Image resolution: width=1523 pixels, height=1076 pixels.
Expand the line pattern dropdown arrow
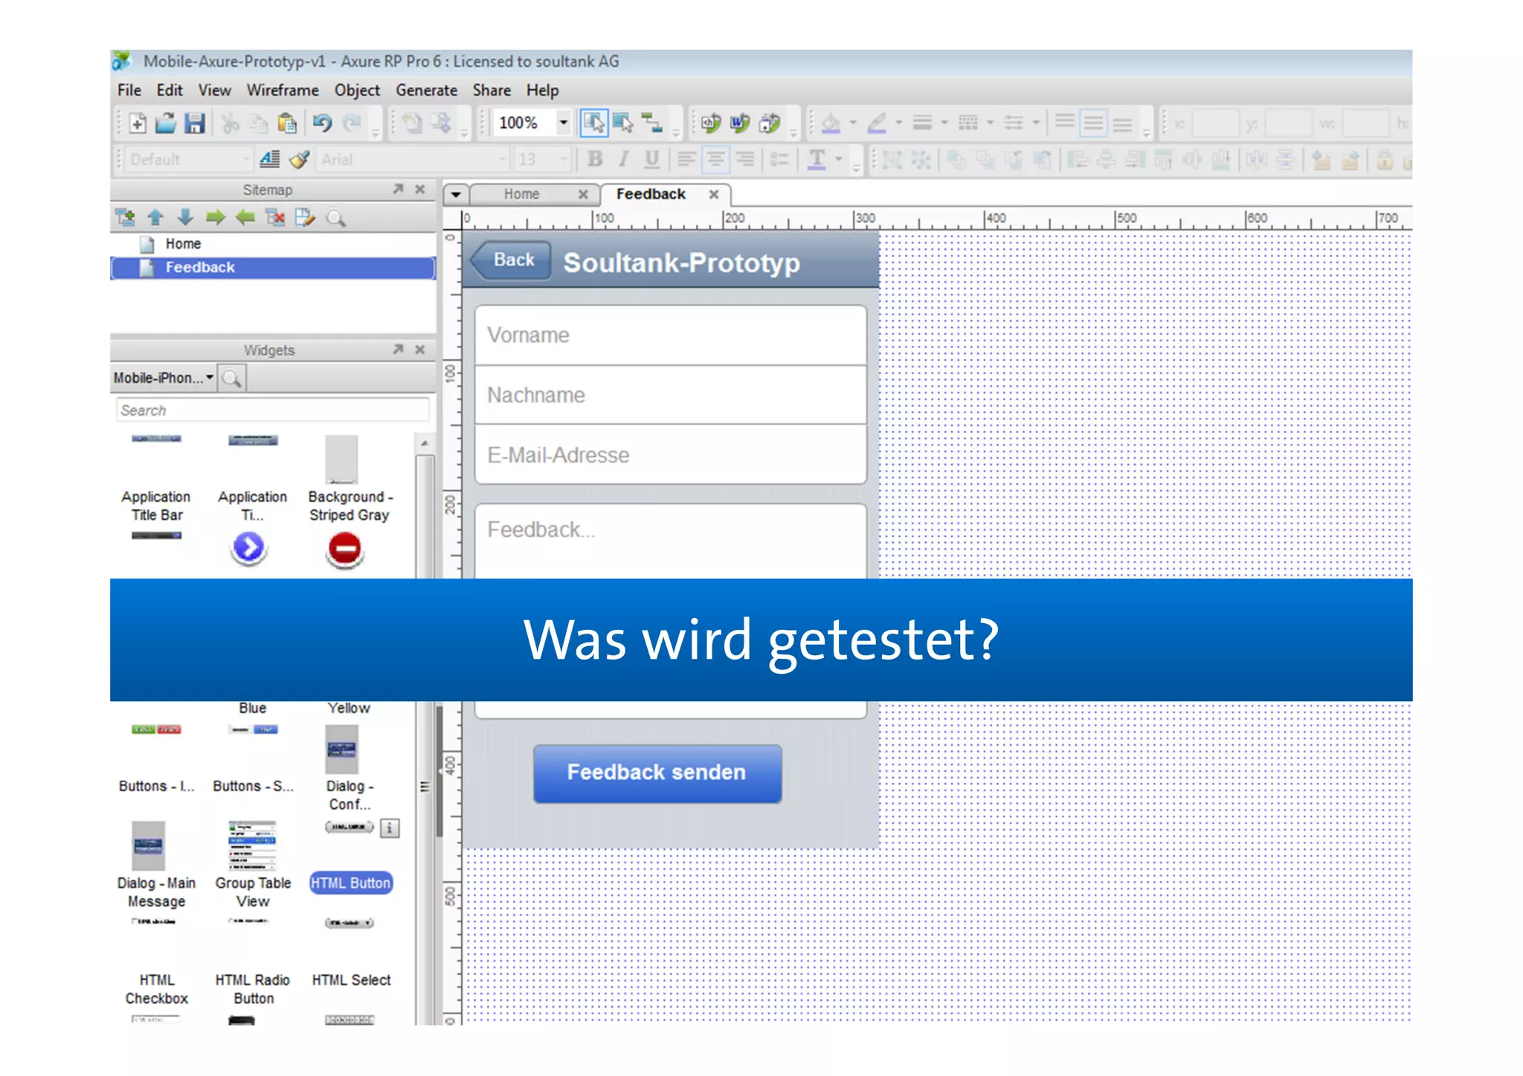[990, 123]
